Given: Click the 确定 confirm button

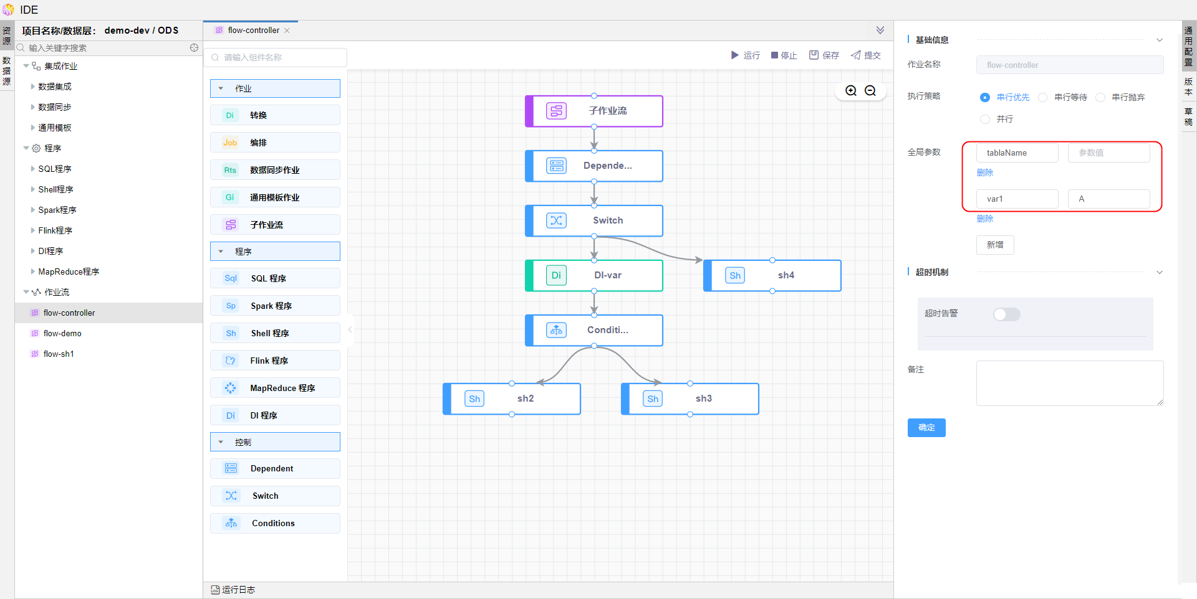Looking at the screenshot, I should 926,428.
